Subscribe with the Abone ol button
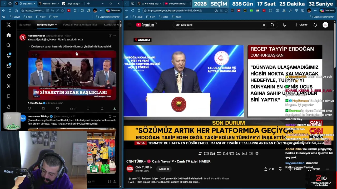 (x=164, y=169)
